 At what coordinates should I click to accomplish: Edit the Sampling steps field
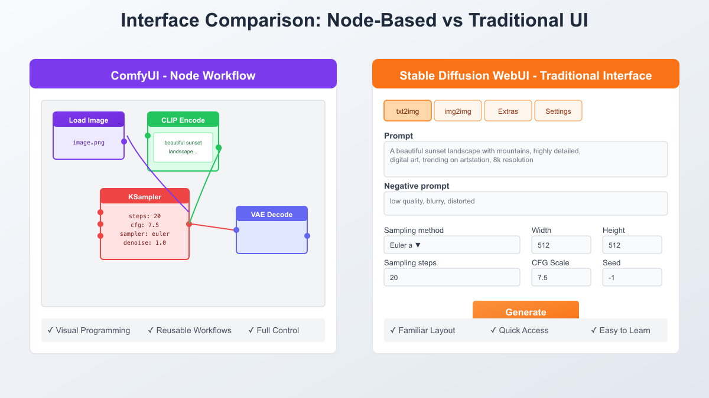pyautogui.click(x=452, y=277)
